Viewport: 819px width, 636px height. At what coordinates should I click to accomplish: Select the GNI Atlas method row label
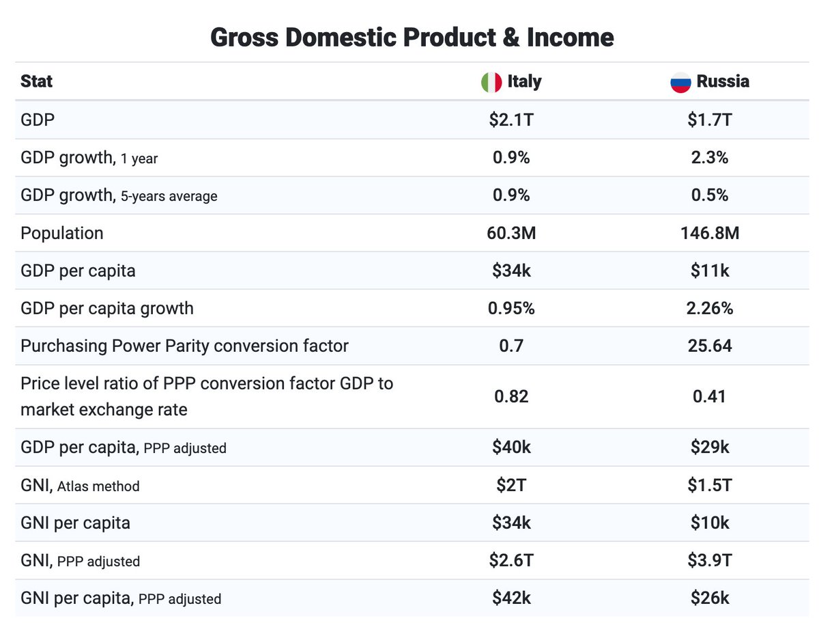click(80, 486)
